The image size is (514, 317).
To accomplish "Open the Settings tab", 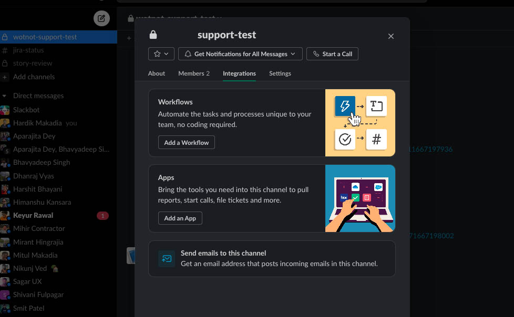I will pyautogui.click(x=280, y=73).
